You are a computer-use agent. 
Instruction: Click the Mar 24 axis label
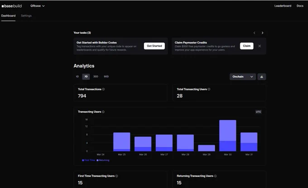101,155
